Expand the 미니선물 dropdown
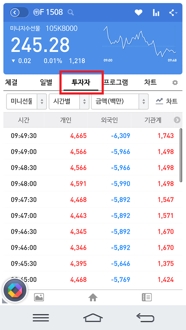 tap(26, 102)
